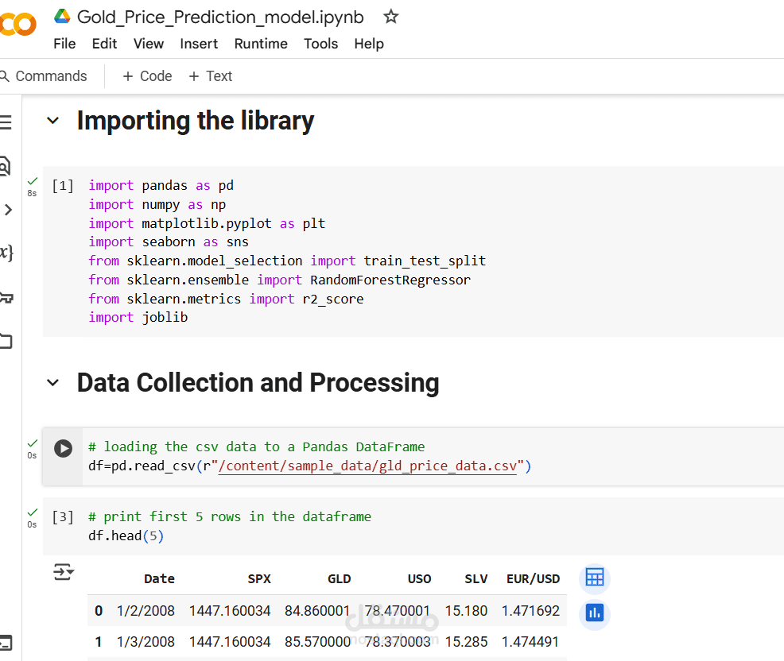This screenshot has height=661, width=784.
Task: Click the green checkmark beside cell 3
Action: [x=33, y=512]
